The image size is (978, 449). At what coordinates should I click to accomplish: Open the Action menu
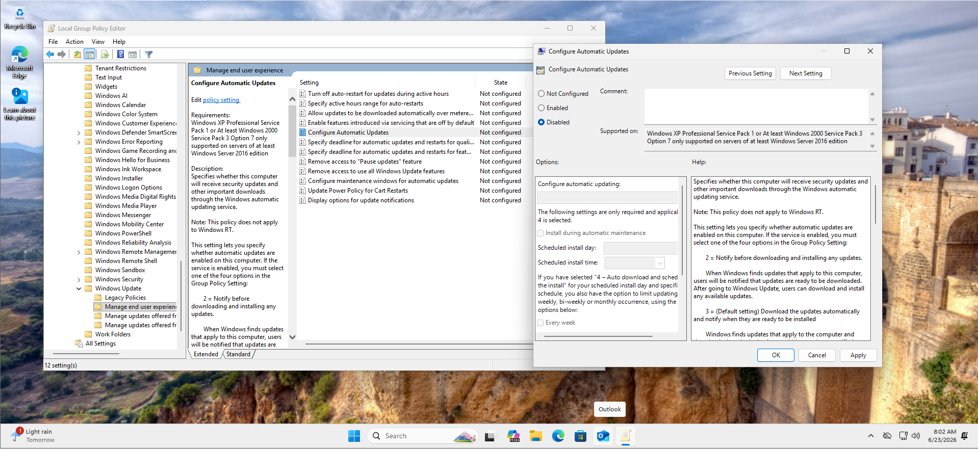(x=74, y=42)
